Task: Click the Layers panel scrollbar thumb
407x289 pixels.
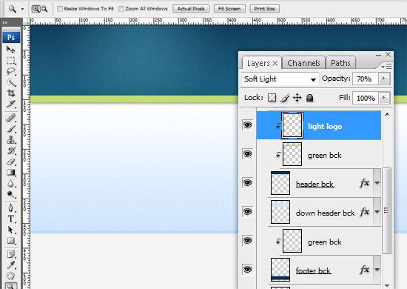Action: click(386, 210)
